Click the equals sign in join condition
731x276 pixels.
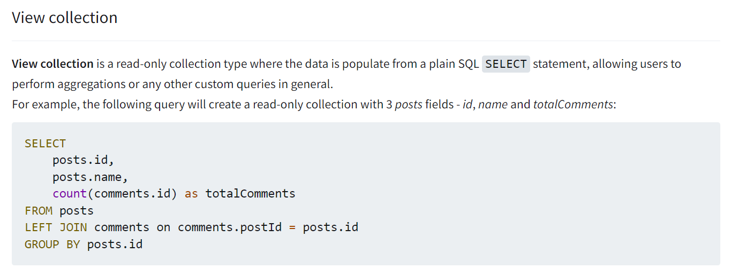point(292,227)
